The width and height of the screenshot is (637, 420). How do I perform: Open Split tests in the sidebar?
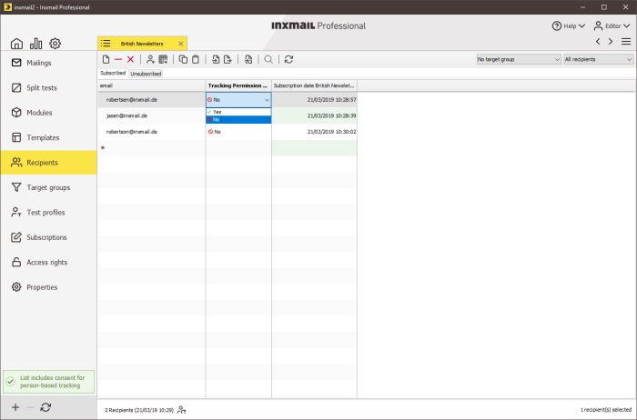48,87
